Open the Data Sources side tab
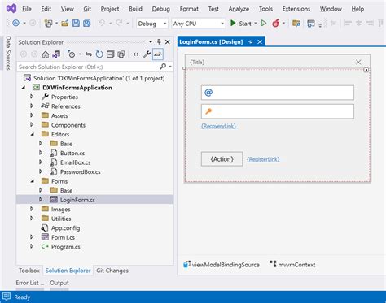This screenshot has width=386, height=303. 8,53
